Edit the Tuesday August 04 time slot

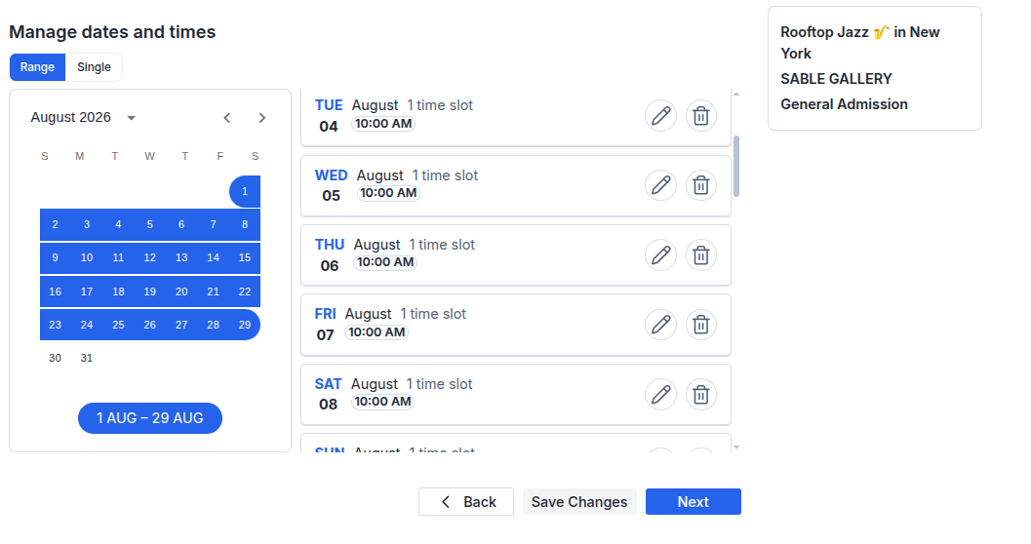[x=660, y=116]
